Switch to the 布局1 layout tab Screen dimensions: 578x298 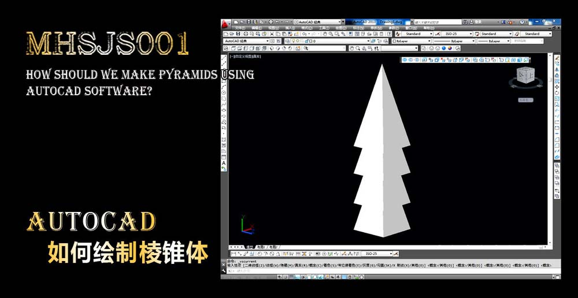click(261, 247)
